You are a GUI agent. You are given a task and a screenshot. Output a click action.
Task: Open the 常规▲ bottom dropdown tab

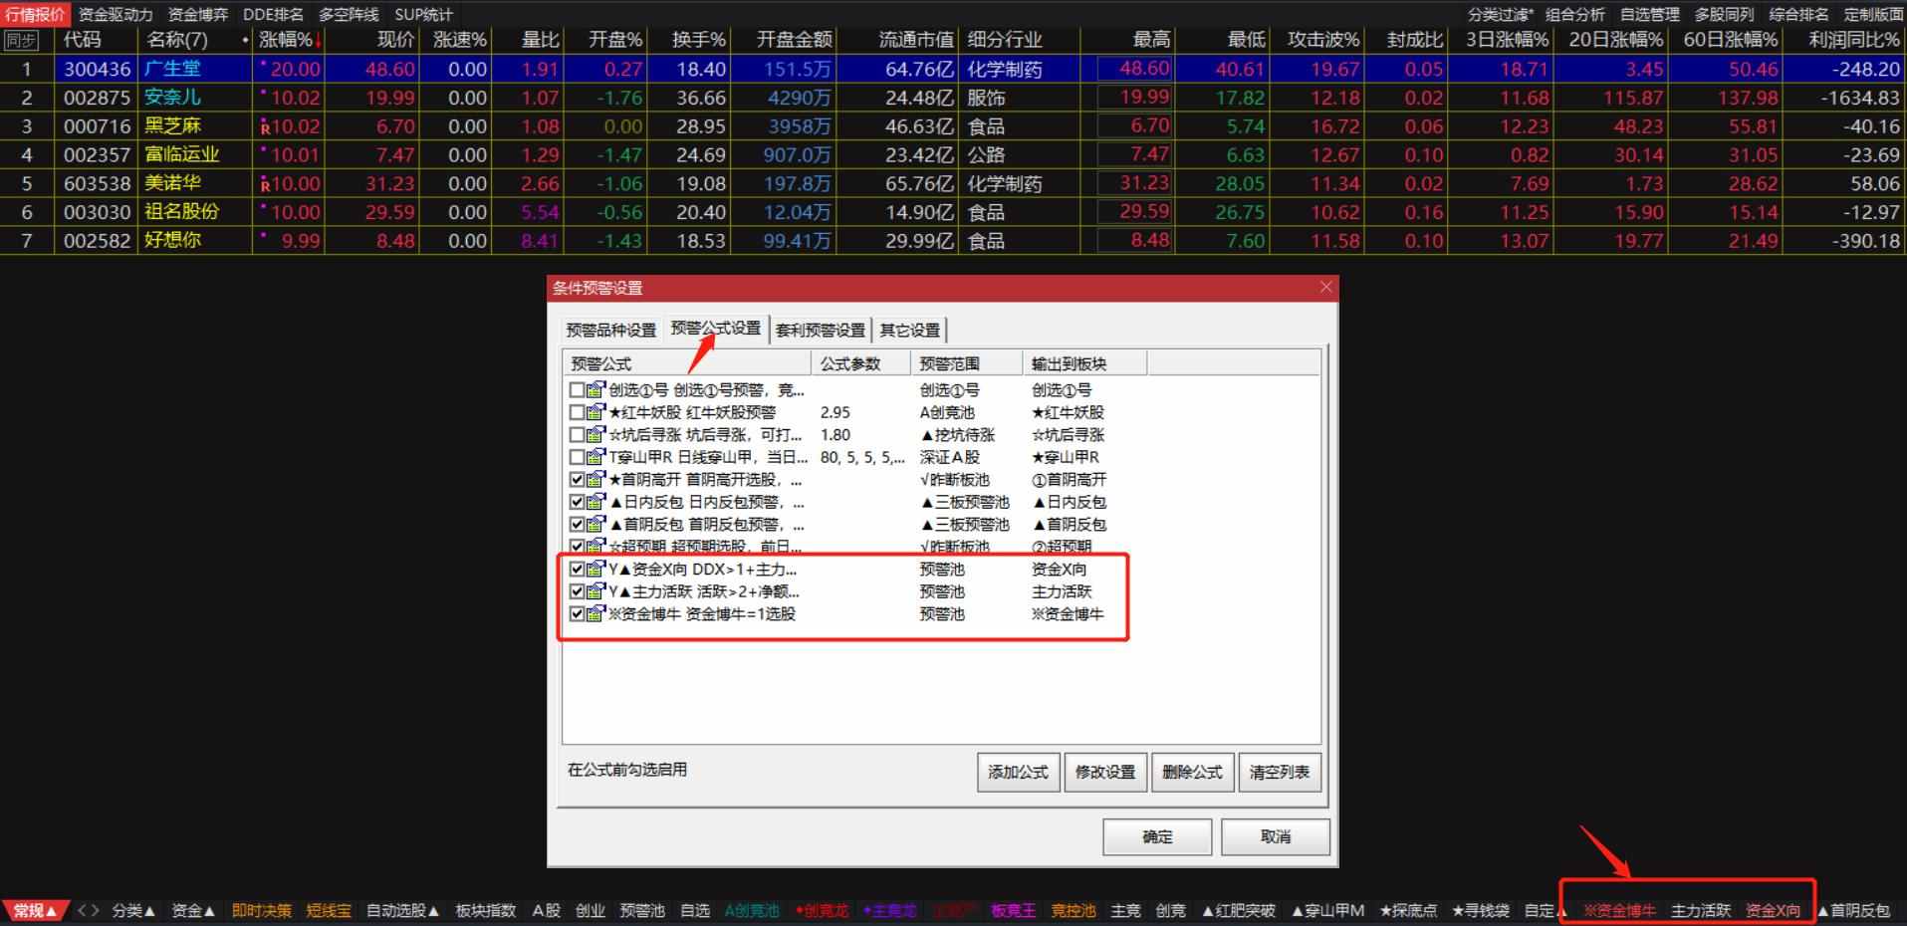(34, 910)
